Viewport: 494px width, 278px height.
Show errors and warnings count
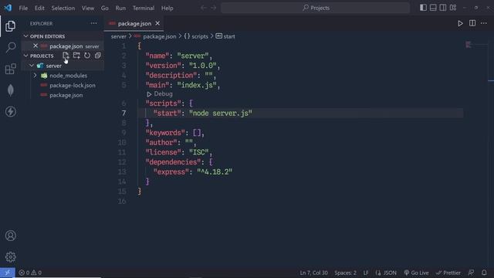pyautogui.click(x=30, y=273)
